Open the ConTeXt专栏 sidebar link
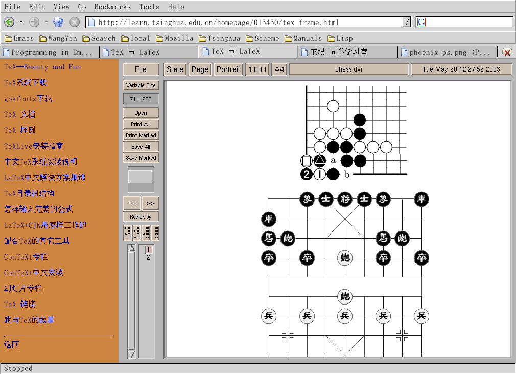 click(x=26, y=256)
